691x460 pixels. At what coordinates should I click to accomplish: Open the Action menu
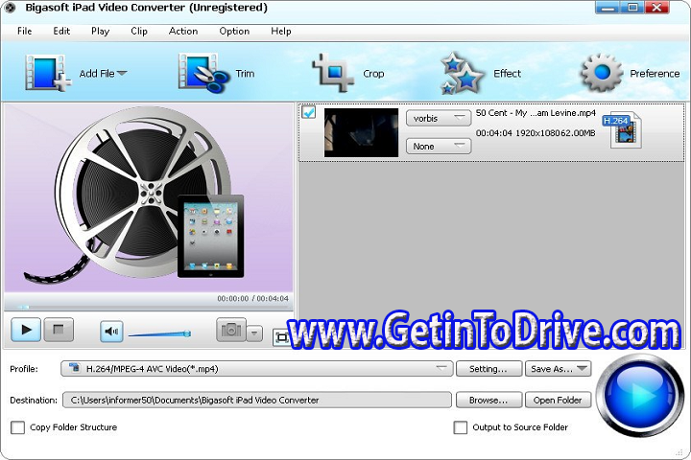183,32
